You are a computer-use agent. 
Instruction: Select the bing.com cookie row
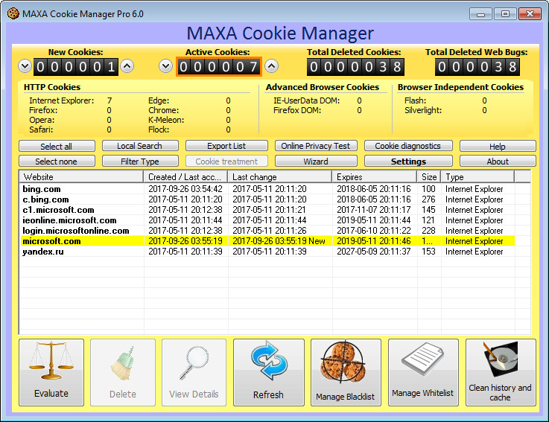point(267,189)
